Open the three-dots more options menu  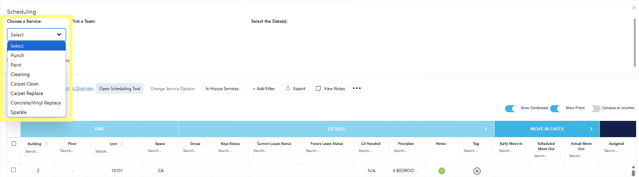pyautogui.click(x=357, y=88)
